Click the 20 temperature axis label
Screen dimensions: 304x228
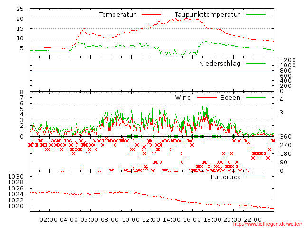(20, 19)
